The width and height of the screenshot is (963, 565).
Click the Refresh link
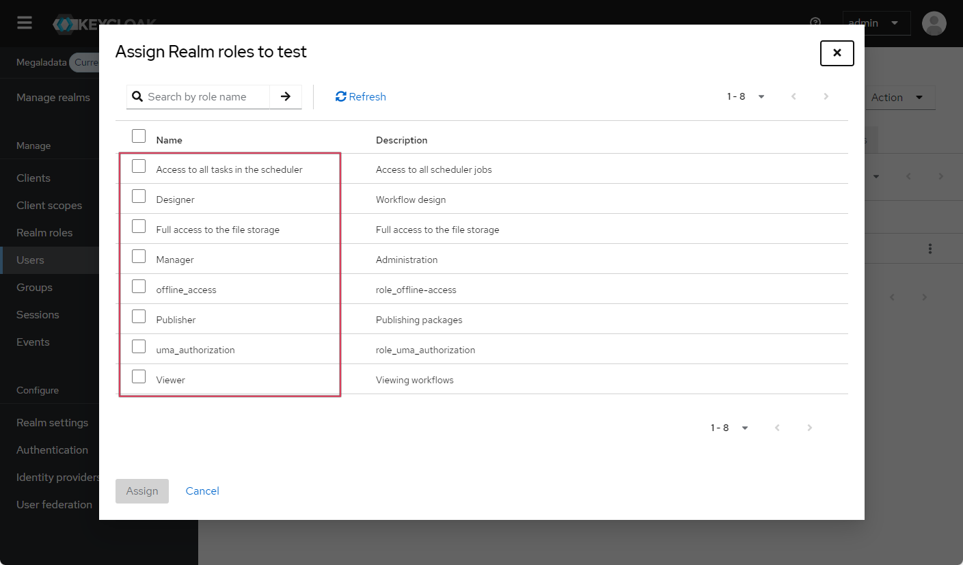(361, 96)
